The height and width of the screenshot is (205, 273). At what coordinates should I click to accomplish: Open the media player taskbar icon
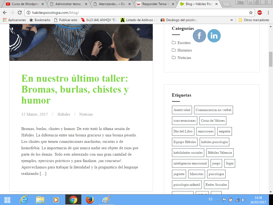pyautogui.click(x=57, y=200)
